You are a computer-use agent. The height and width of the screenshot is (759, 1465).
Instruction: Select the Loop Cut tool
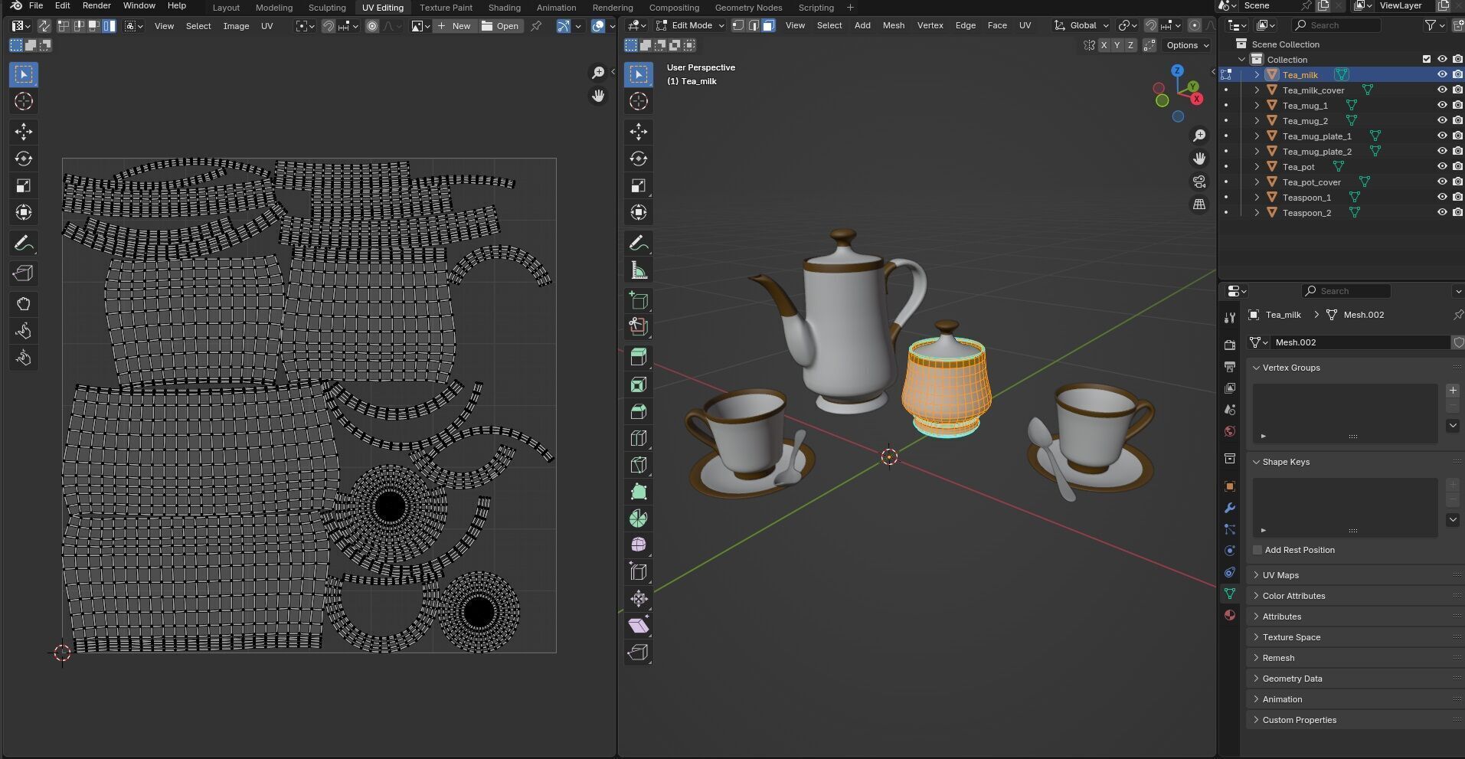click(639, 438)
